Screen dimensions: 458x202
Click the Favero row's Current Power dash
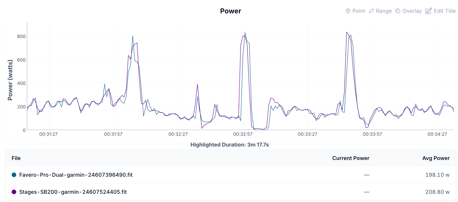pyautogui.click(x=367, y=175)
